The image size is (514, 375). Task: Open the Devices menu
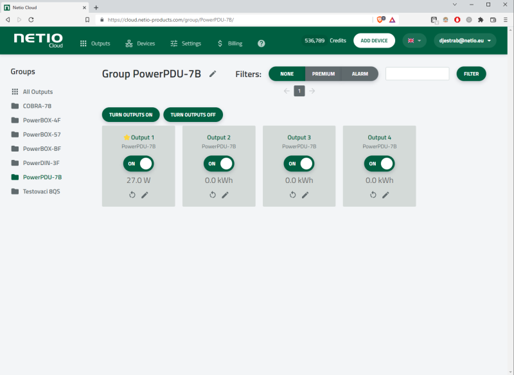click(x=140, y=44)
